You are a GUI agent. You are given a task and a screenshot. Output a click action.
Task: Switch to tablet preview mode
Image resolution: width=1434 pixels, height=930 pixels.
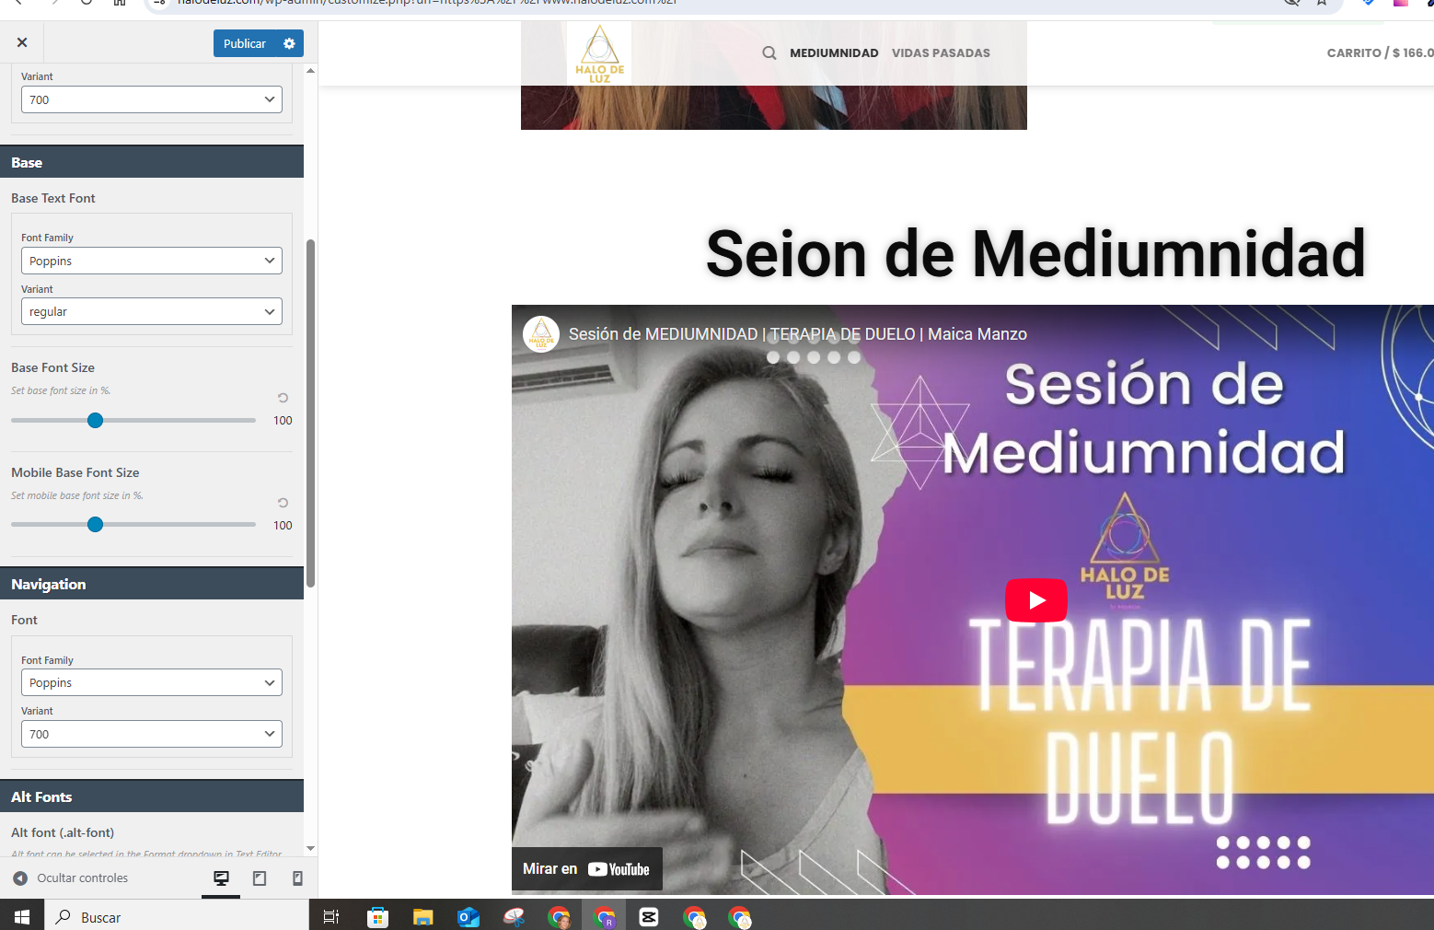pyautogui.click(x=260, y=878)
